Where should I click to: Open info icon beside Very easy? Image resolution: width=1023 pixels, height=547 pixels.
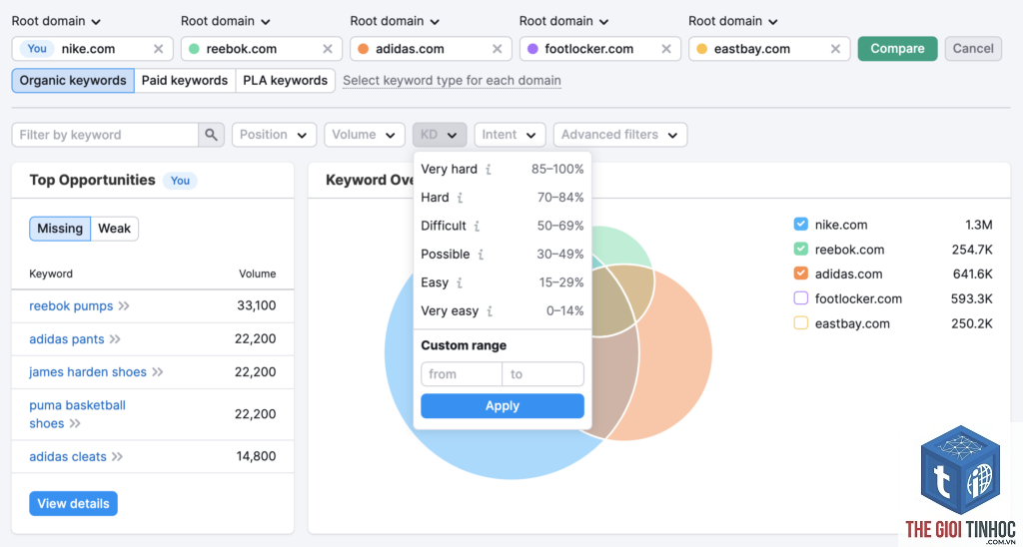pyautogui.click(x=489, y=311)
